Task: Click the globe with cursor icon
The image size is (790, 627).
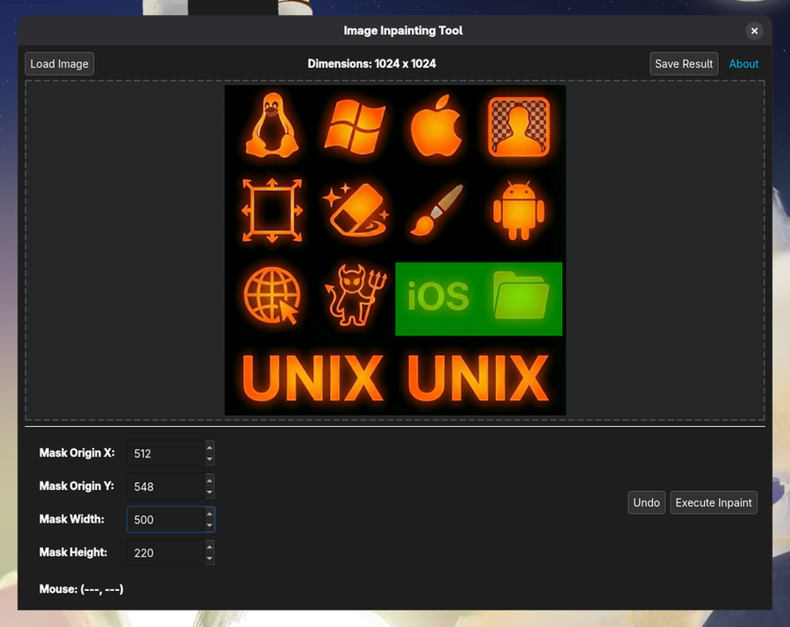Action: point(271,295)
